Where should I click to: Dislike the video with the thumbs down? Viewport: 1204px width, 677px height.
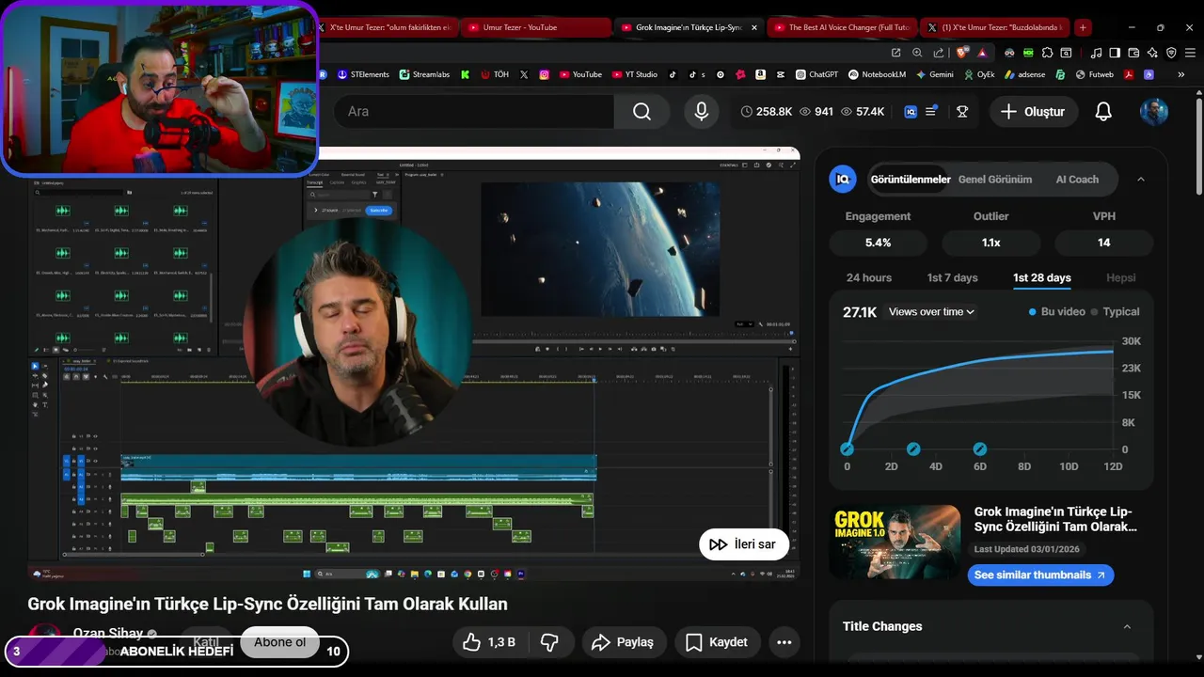(550, 642)
